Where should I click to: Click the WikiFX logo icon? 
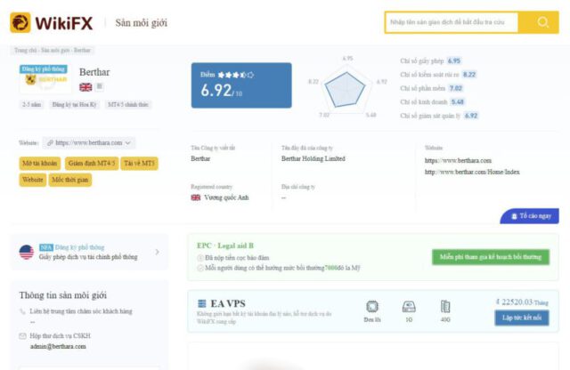[20, 22]
